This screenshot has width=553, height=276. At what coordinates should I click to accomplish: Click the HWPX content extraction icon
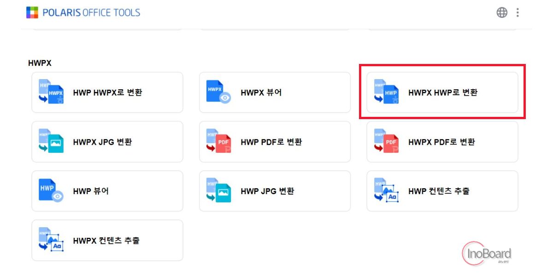point(51,240)
